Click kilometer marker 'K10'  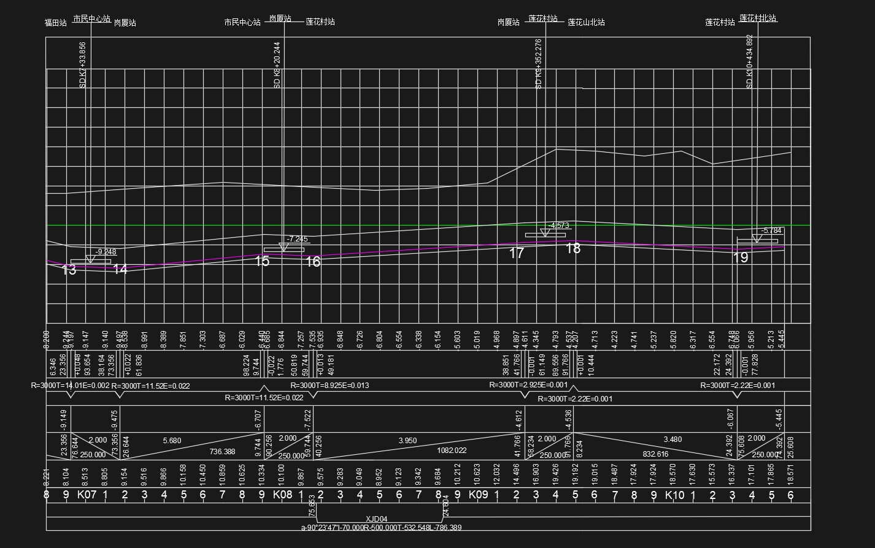click(675, 495)
